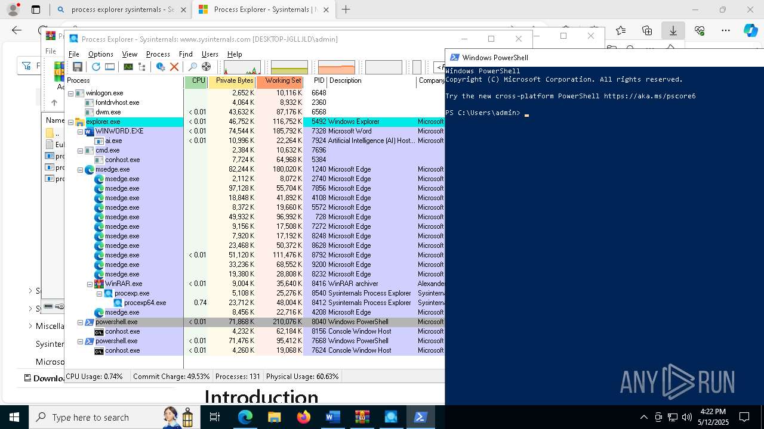The width and height of the screenshot is (764, 429).
Task: Open the View menu
Action: coord(130,54)
